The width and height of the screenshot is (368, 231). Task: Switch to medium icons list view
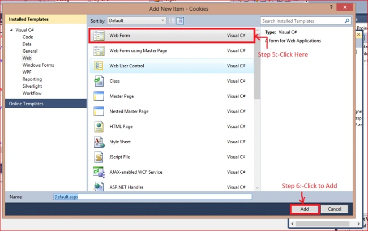pyautogui.click(x=180, y=20)
